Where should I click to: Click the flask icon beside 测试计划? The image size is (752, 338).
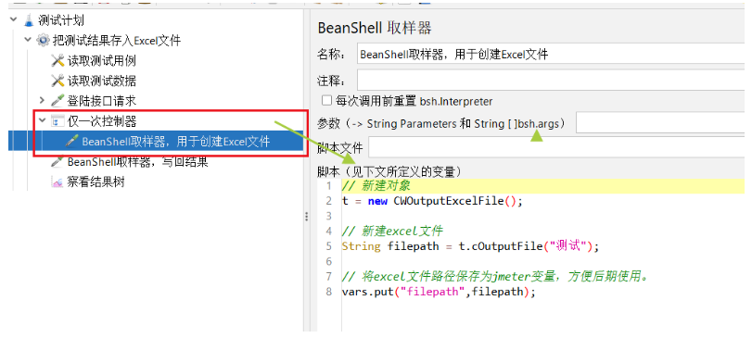pos(29,20)
